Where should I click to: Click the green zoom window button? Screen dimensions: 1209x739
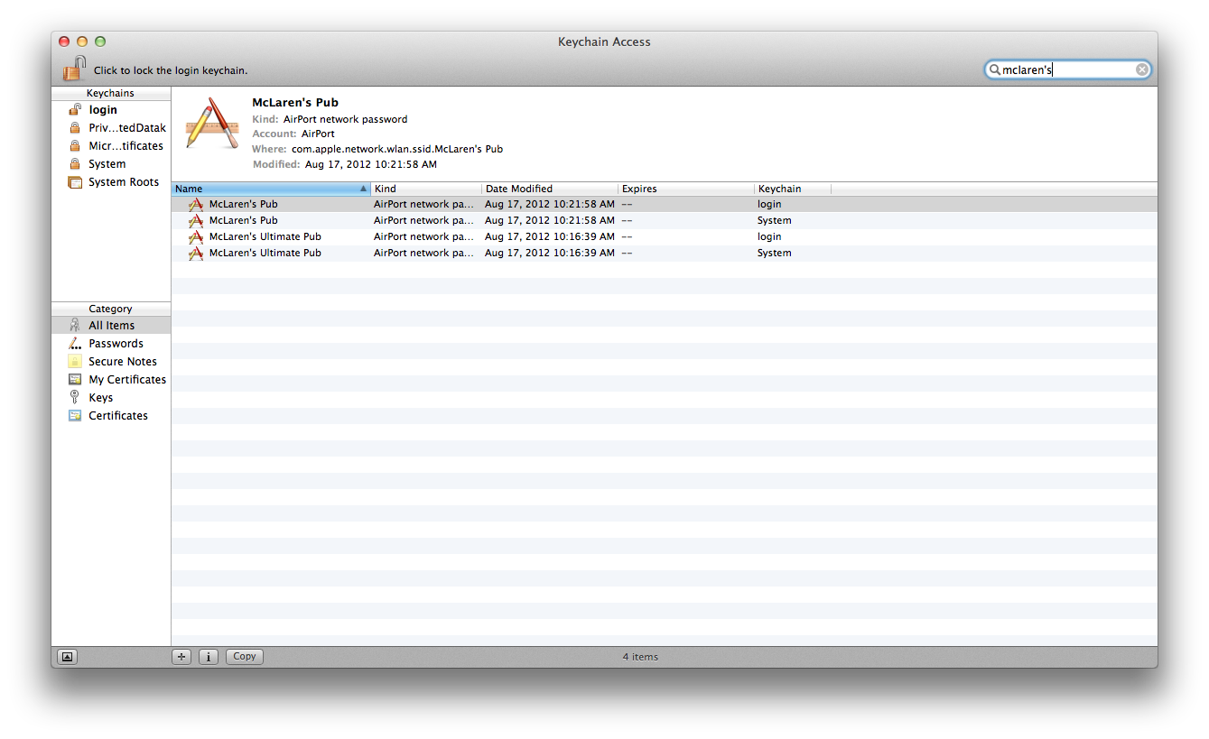[x=100, y=42]
